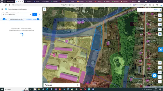This screenshot has width=163, height=91.
Task: Open the Акцепт browser tab
Action: (36, 2)
